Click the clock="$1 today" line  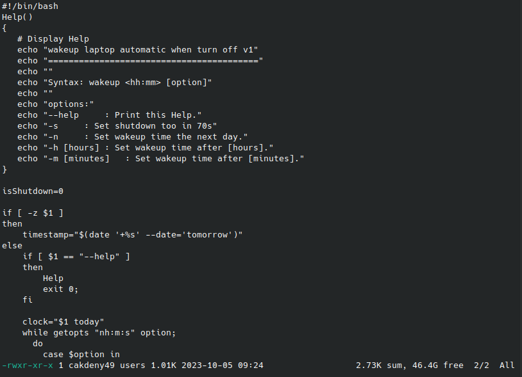click(63, 321)
